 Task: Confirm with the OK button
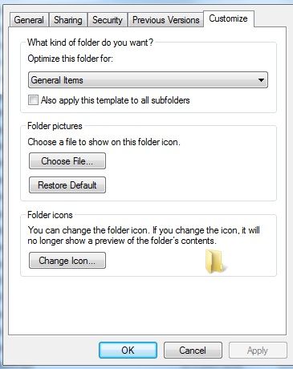(x=128, y=351)
